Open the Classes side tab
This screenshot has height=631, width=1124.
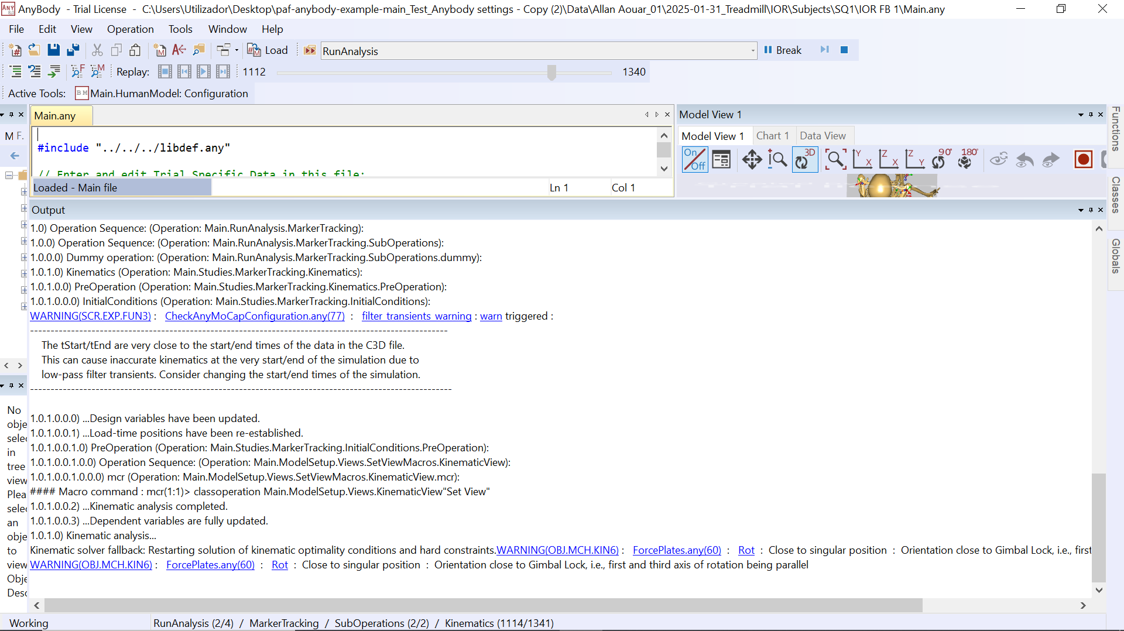(x=1116, y=195)
